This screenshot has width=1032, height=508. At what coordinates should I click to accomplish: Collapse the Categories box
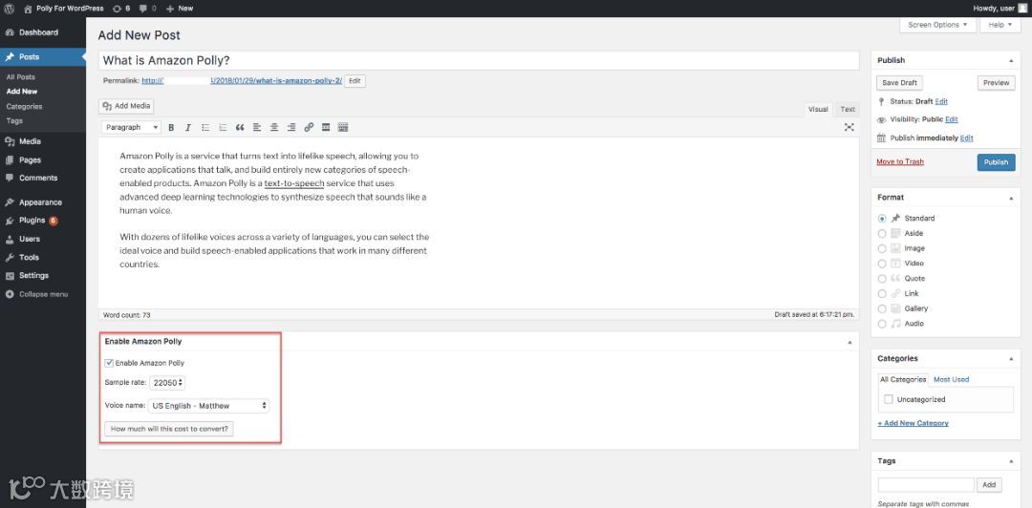coord(1011,359)
